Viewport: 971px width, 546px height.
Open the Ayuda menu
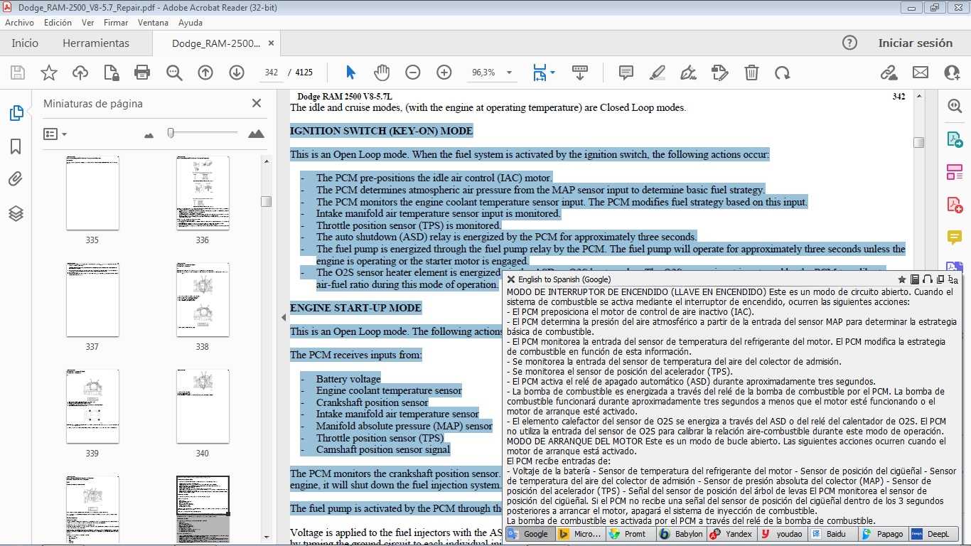point(191,23)
